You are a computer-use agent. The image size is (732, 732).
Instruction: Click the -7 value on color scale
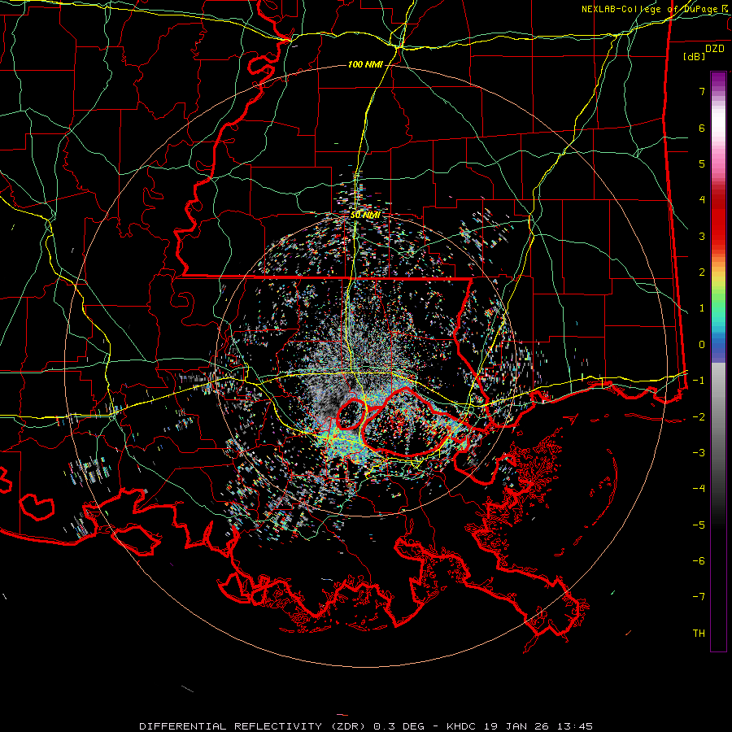coord(699,597)
